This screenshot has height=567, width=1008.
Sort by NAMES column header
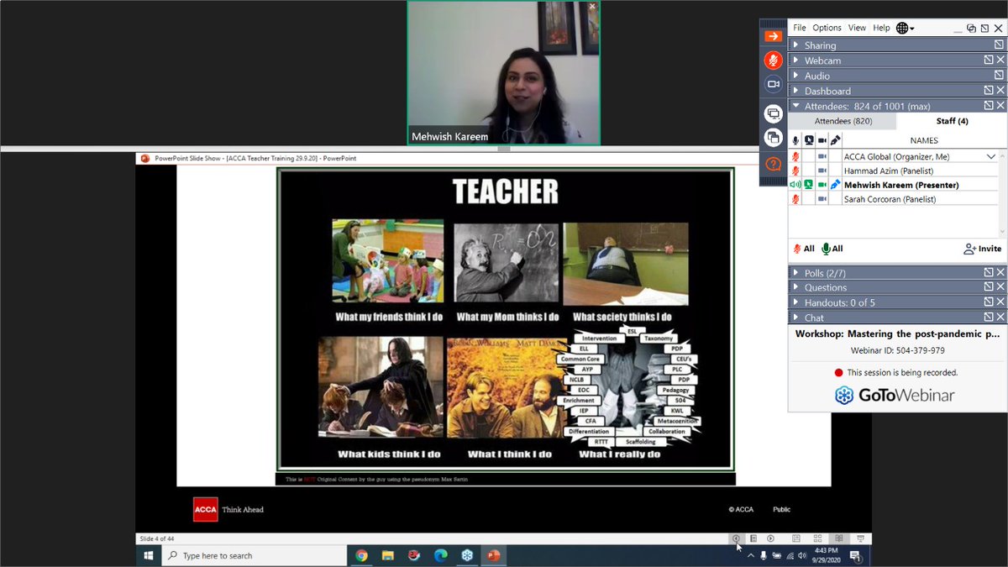click(x=924, y=140)
